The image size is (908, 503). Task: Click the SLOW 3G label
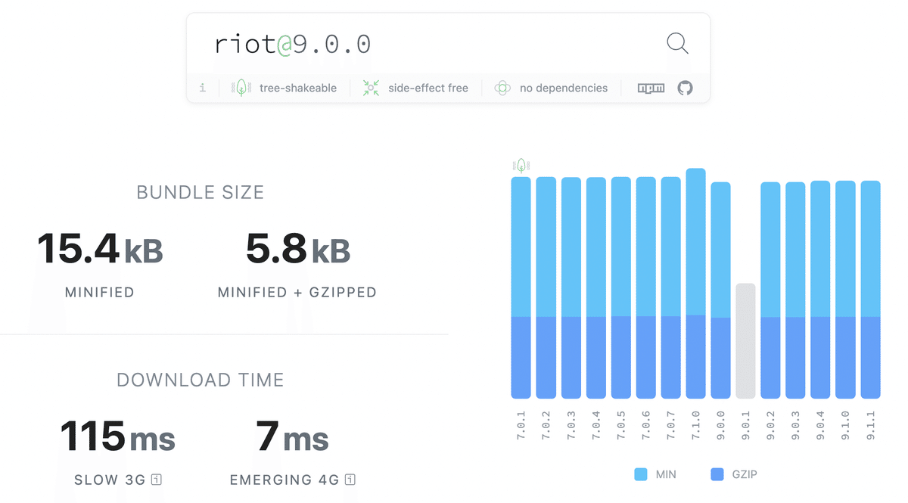(111, 480)
